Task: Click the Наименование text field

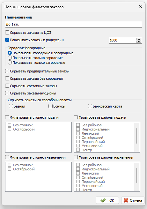Action: pyautogui.click(x=73, y=24)
